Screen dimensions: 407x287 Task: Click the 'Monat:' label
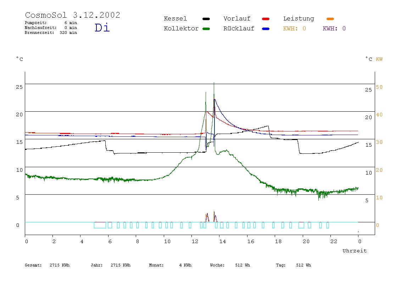tap(156, 265)
